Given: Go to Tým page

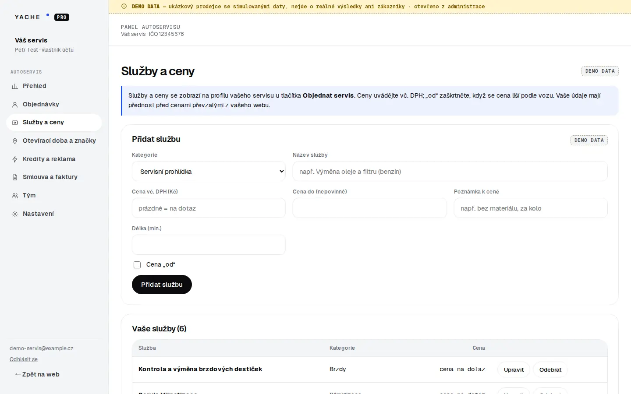Looking at the screenshot, I should point(54,196).
